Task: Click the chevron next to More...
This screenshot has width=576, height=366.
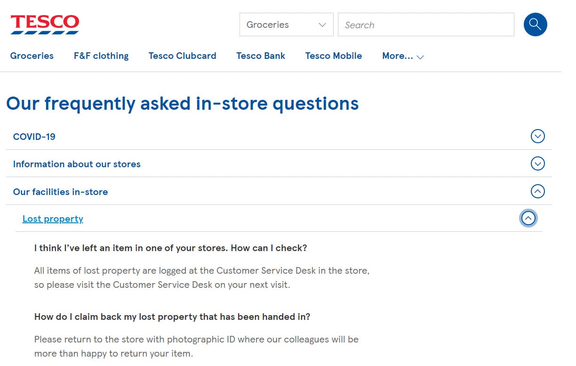Action: click(420, 57)
